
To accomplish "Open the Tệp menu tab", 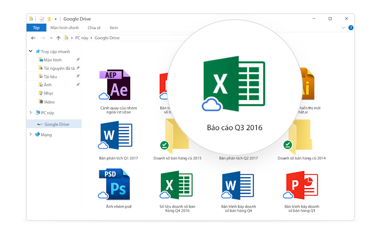I will point(36,28).
